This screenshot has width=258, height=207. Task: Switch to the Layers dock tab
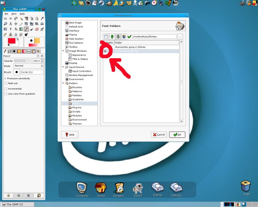coord(10,51)
